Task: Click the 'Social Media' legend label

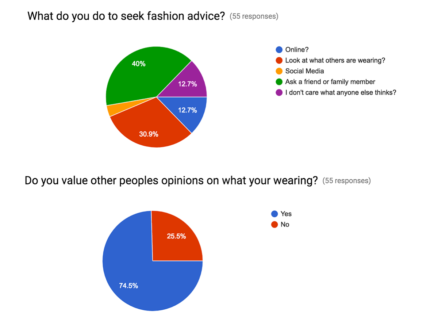Action: [x=305, y=71]
